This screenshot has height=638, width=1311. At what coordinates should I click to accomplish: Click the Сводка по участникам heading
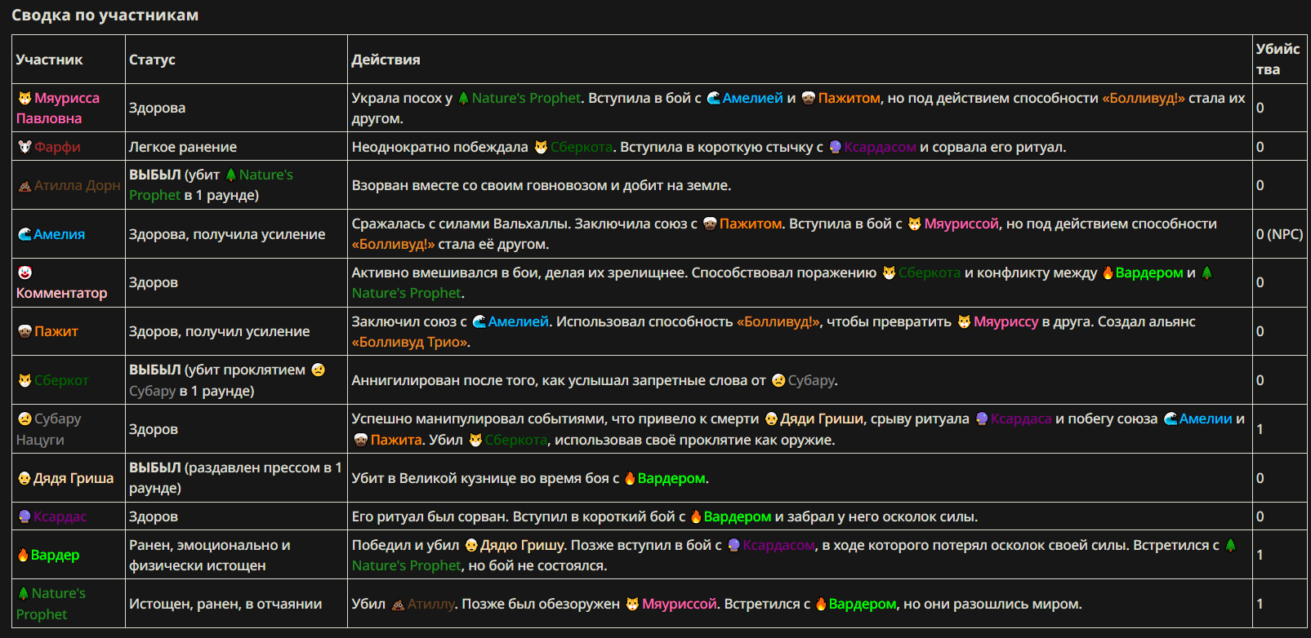pos(105,15)
